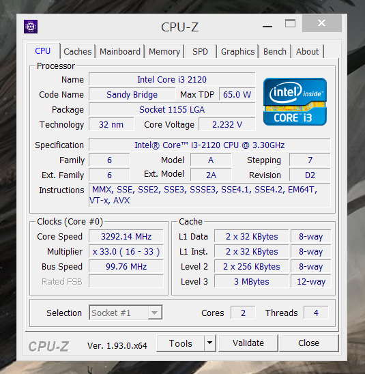Click the processor Name field
The image size is (365, 374).
click(172, 79)
